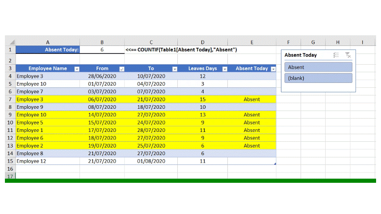This screenshot has height=214, width=381.
Task: Select column C header
Action: coord(151,42)
